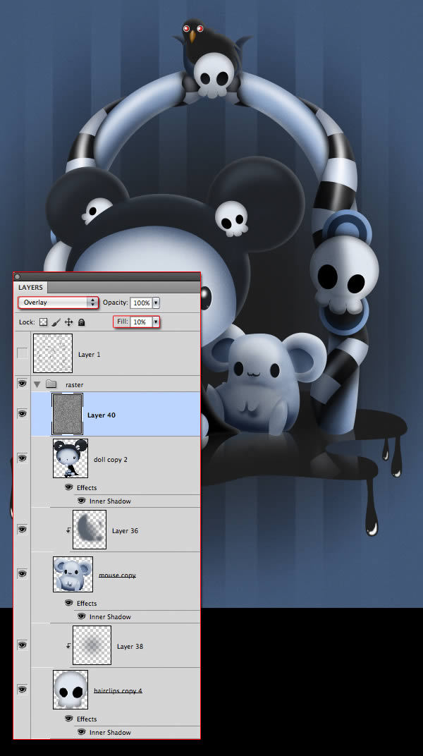Select the mouse copy layer name
The width and height of the screenshot is (423, 756).
(117, 575)
